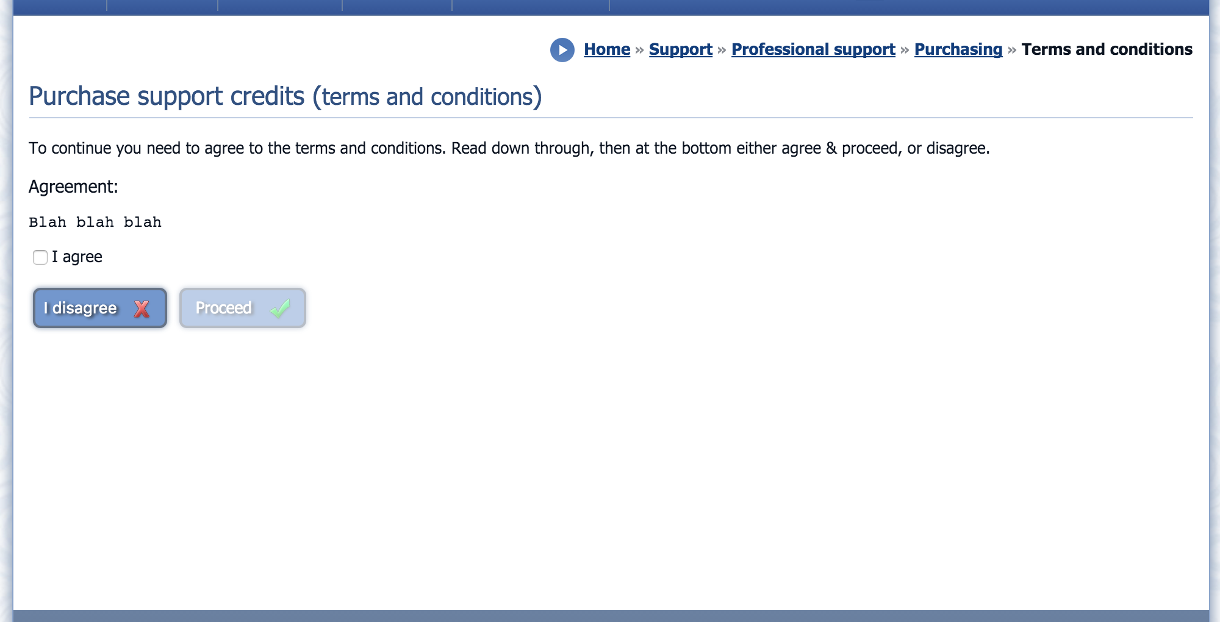
Task: Click the "I agree" checkbox label text
Action: coord(77,257)
